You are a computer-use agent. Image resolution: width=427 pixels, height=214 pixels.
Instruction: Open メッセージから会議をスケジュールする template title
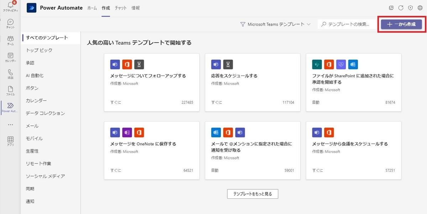point(350,144)
